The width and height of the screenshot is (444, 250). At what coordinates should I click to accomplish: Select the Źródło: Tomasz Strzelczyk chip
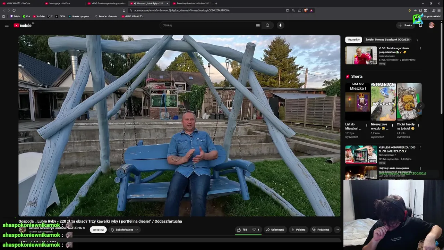[388, 40]
